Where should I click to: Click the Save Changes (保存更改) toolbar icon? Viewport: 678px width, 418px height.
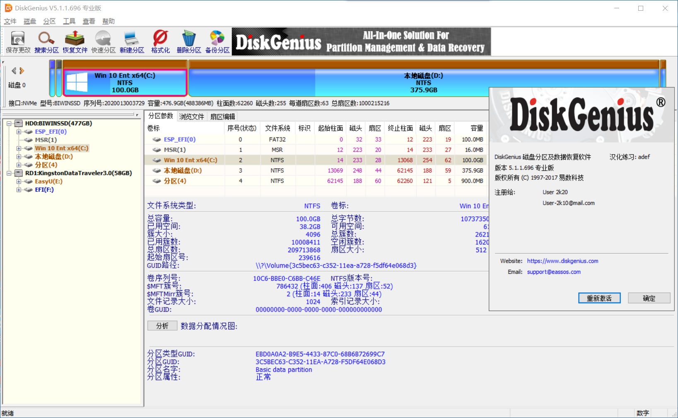[18, 42]
